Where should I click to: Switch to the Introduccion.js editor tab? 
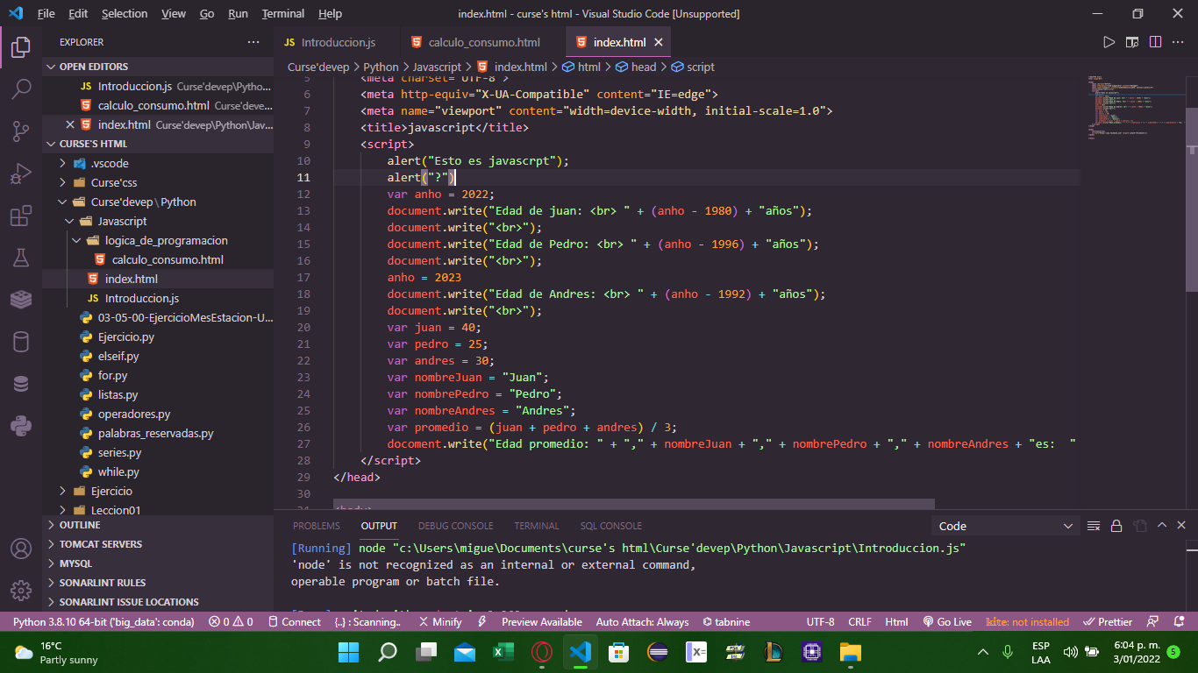coord(337,42)
